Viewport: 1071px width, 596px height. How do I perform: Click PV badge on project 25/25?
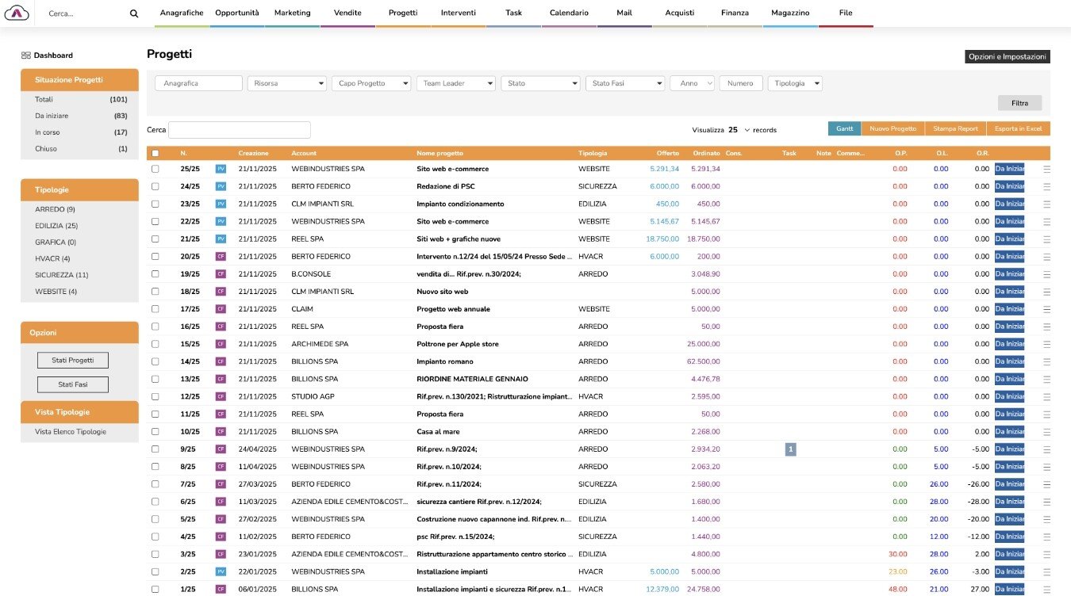point(221,169)
